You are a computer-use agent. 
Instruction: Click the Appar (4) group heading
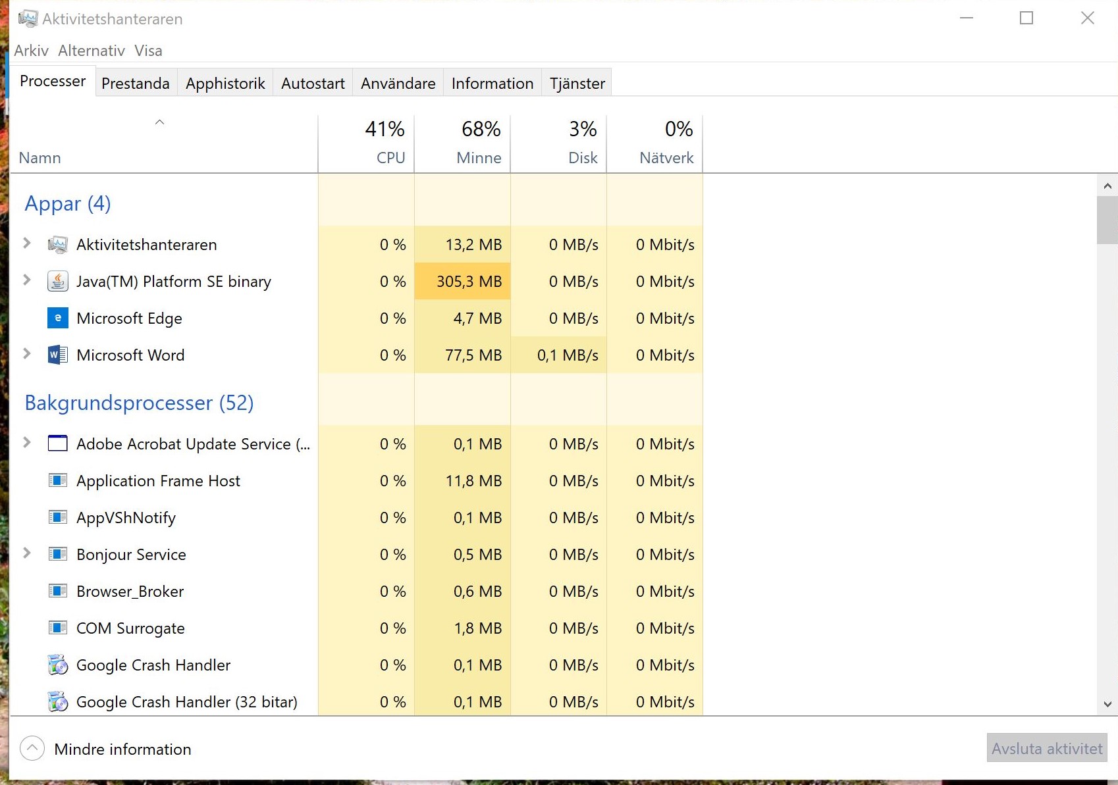(68, 203)
